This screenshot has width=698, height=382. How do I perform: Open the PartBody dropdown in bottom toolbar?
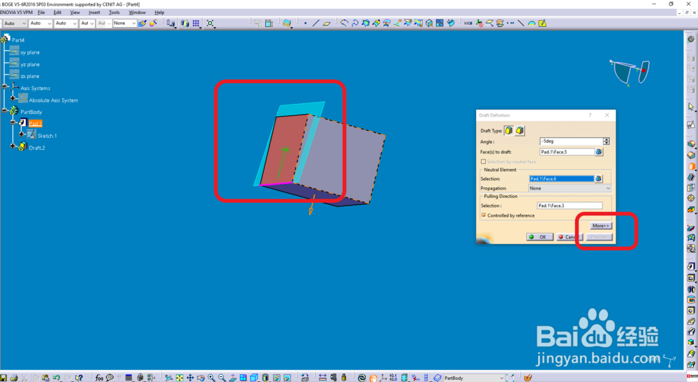click(474, 378)
